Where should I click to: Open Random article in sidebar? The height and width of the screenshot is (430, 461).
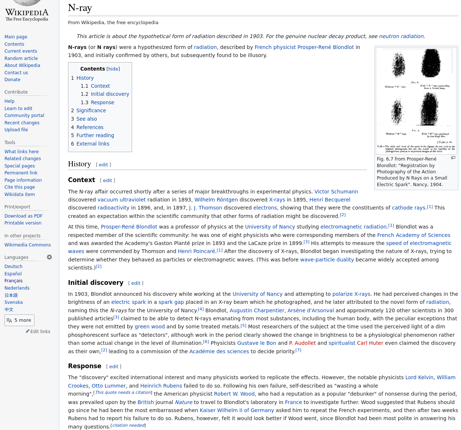coord(21,59)
